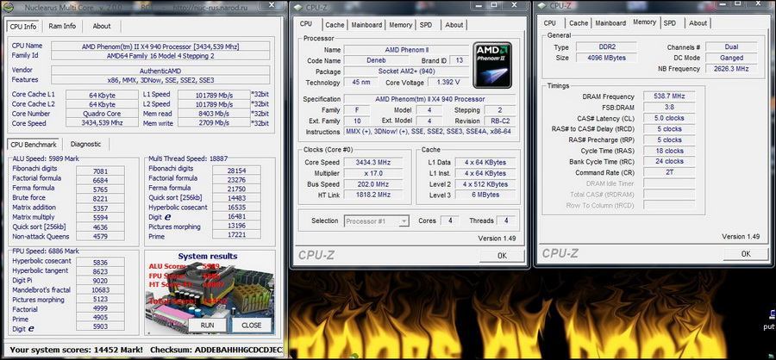Open the About tab in the CPU-Z Processor window
The width and height of the screenshot is (776, 360).
(x=454, y=25)
